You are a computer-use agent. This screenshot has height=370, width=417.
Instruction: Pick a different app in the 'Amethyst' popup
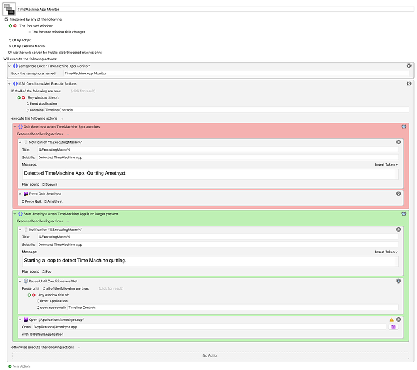(x=53, y=201)
